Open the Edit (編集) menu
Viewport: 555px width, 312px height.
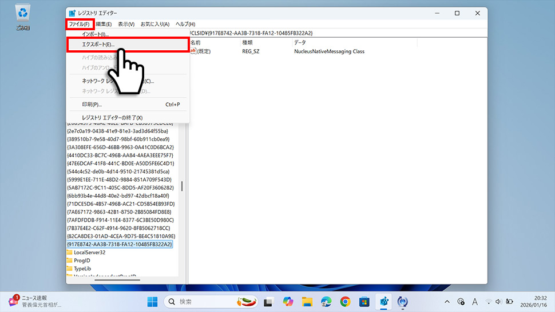point(104,24)
